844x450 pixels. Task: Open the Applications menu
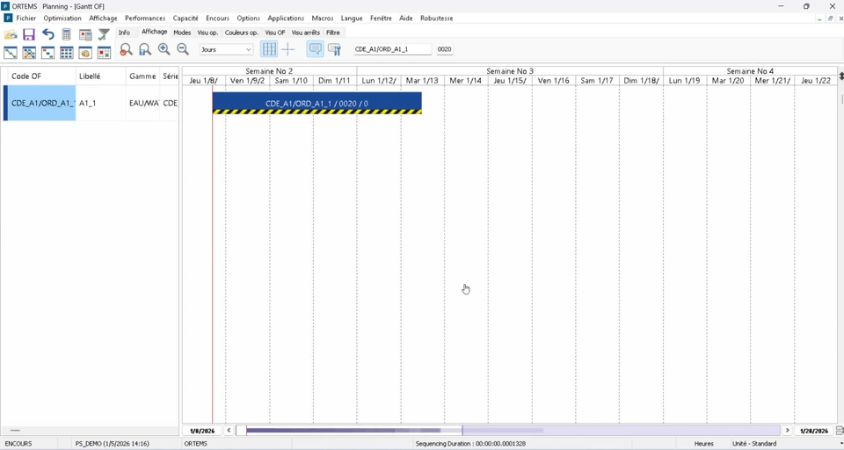pyautogui.click(x=286, y=18)
